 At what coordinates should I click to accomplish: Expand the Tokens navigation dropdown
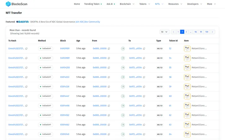point(145,4)
